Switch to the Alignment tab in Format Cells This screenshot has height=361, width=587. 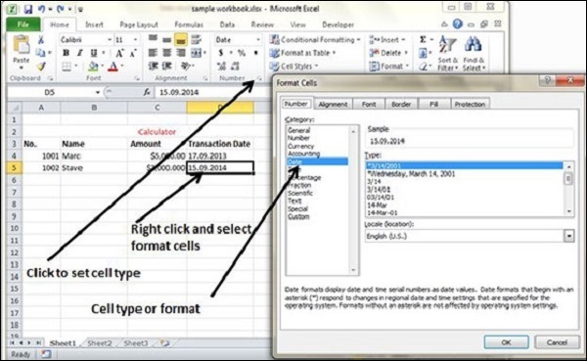pyautogui.click(x=333, y=105)
